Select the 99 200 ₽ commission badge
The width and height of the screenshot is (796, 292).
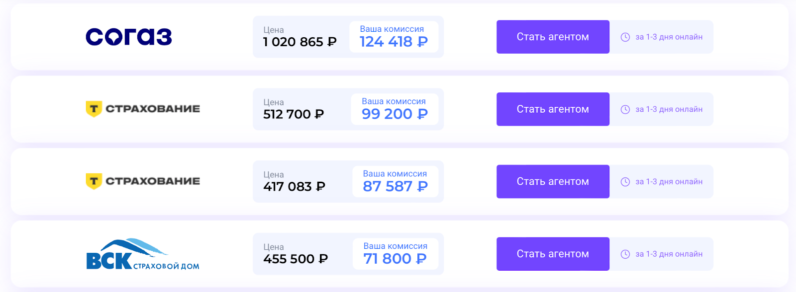[x=395, y=109]
